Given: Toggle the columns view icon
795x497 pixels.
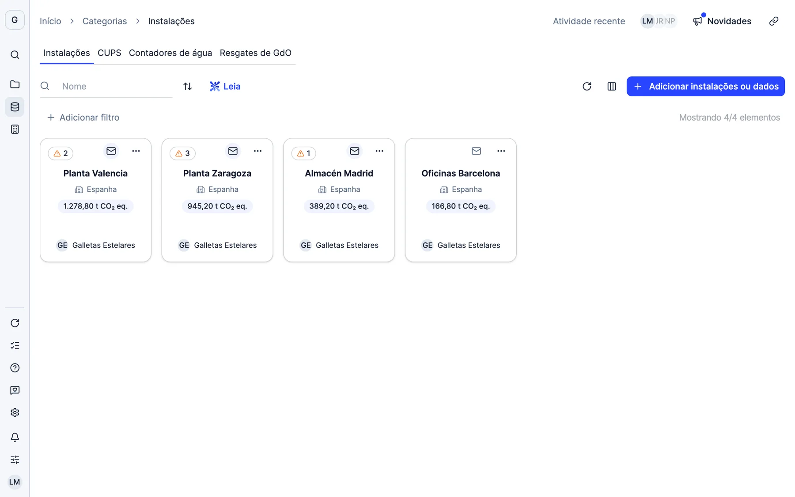Looking at the screenshot, I should [611, 86].
